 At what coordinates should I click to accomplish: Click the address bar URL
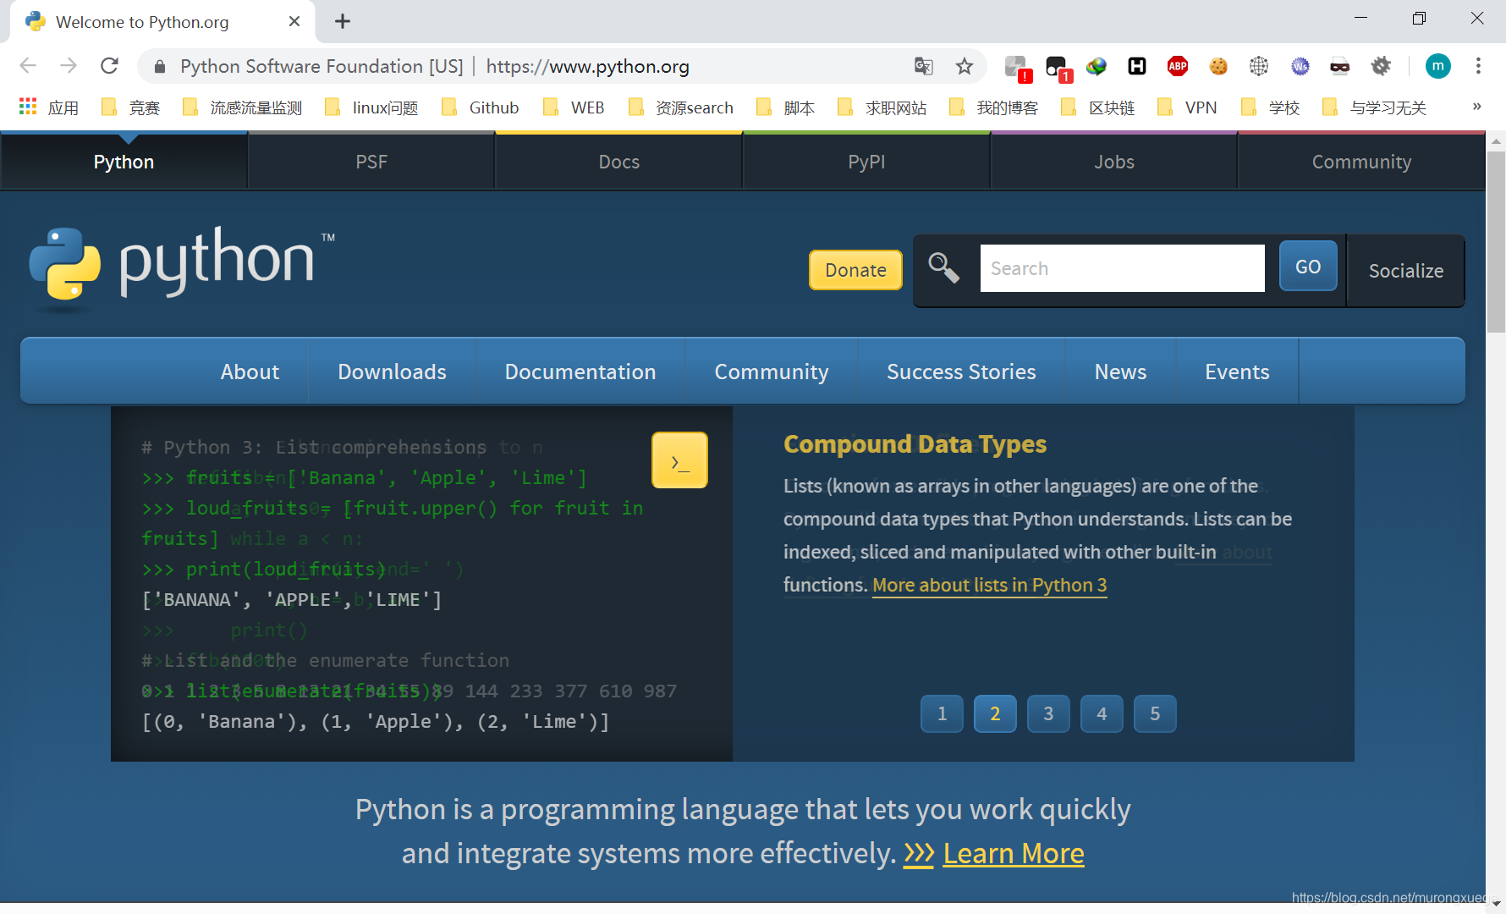(587, 66)
